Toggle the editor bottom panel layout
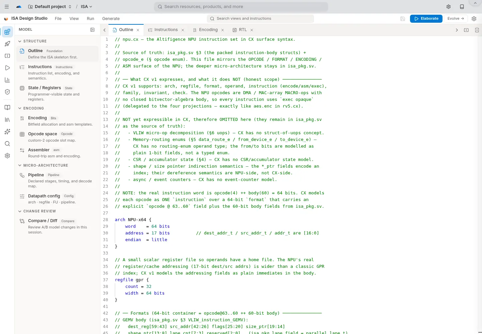Screen dimensions: 482x334 (x=477, y=30)
